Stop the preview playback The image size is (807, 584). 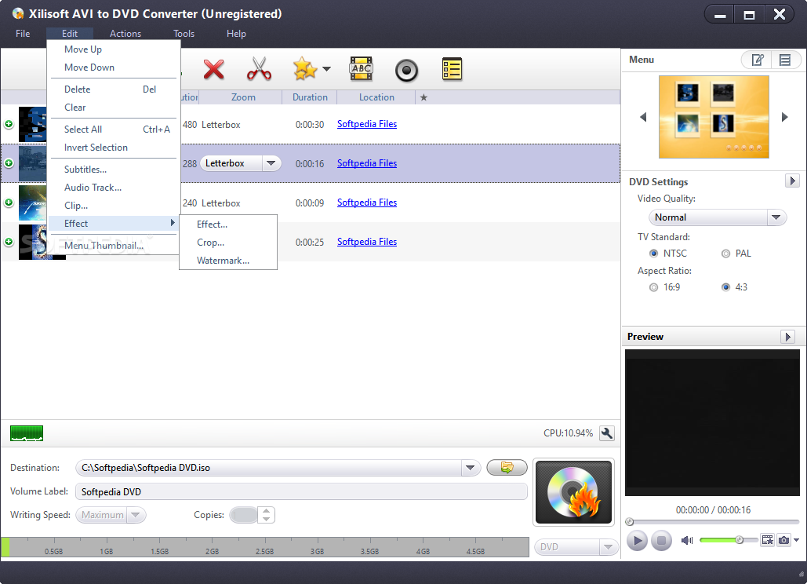[x=661, y=540]
